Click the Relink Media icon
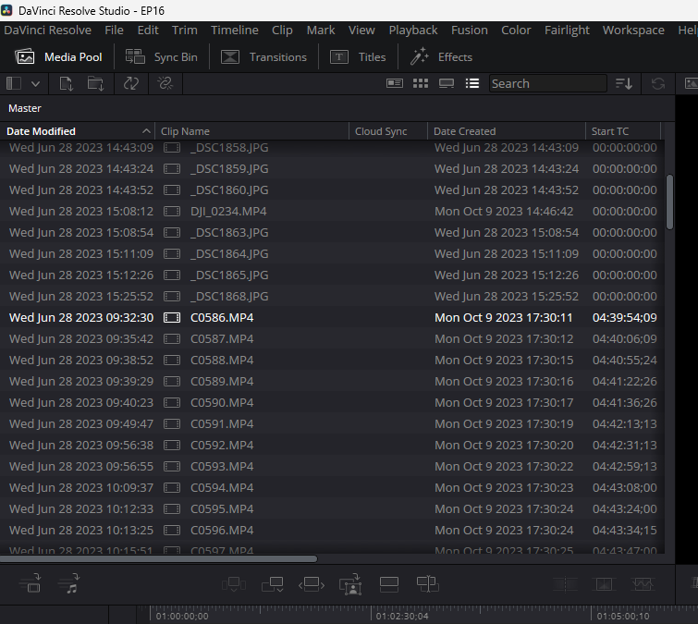698x624 pixels. [165, 84]
